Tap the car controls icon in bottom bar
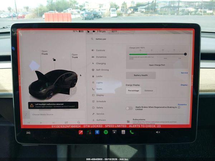Image resolution: width=215 pixels, height=161 pixels. [x=28, y=132]
